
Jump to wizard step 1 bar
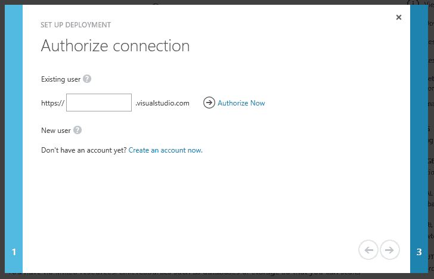(x=14, y=252)
